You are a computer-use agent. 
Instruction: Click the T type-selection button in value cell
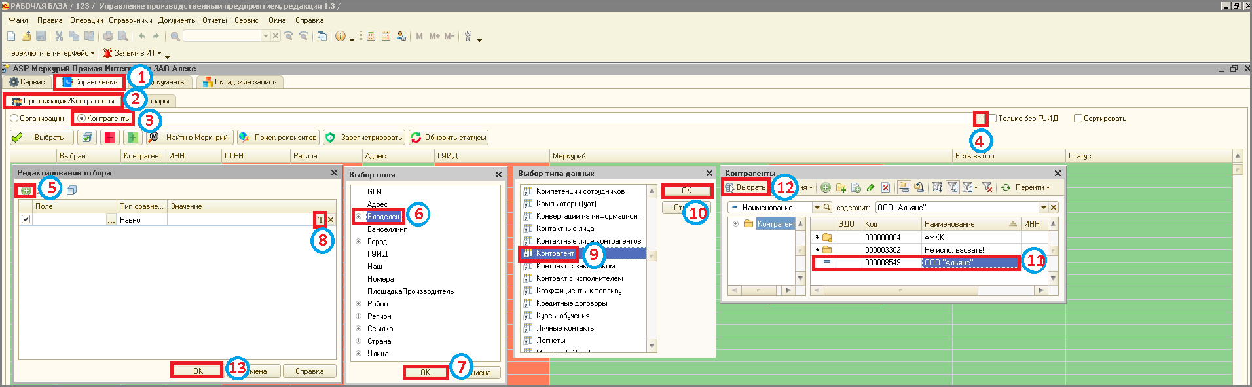[x=320, y=220]
